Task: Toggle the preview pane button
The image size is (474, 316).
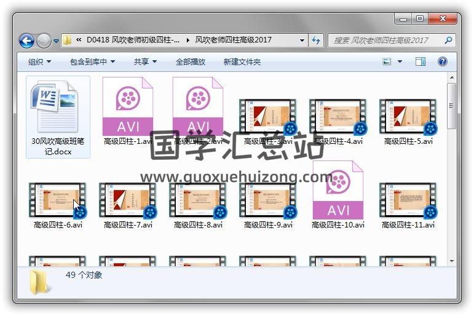Action: pyautogui.click(x=420, y=61)
